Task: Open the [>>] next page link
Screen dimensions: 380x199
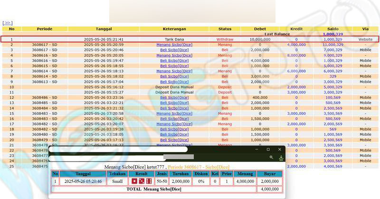Action: [x=7, y=22]
